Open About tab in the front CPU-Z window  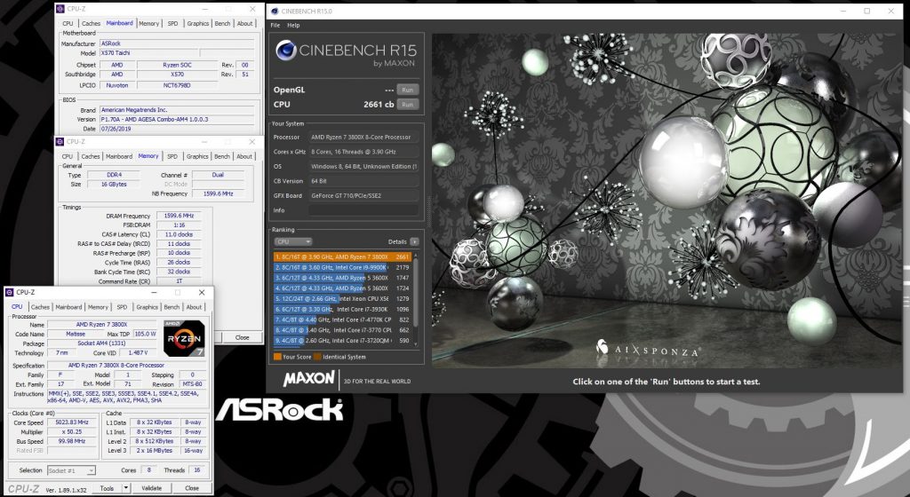(194, 307)
